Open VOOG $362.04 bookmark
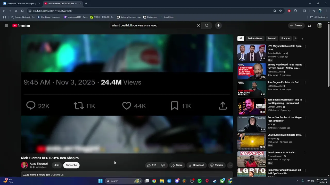The height and width of the screenshot is (185, 330). coord(102,17)
